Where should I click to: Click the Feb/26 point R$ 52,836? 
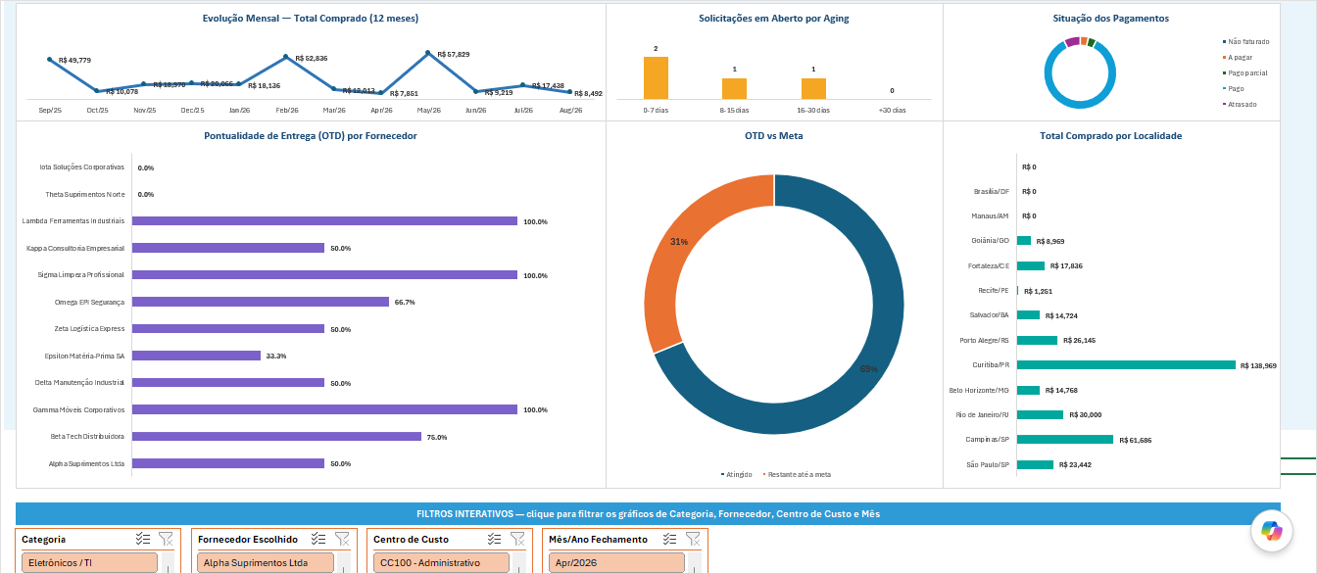(x=286, y=57)
